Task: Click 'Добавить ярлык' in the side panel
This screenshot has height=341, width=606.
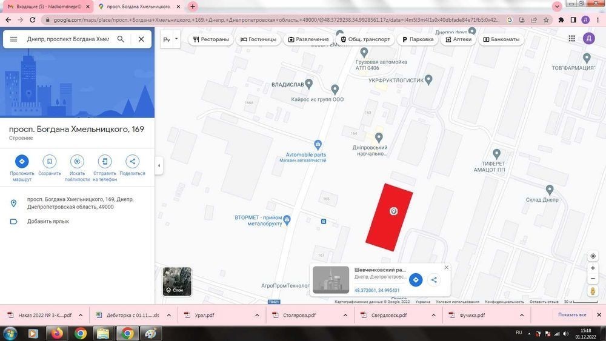Action: (x=48, y=221)
